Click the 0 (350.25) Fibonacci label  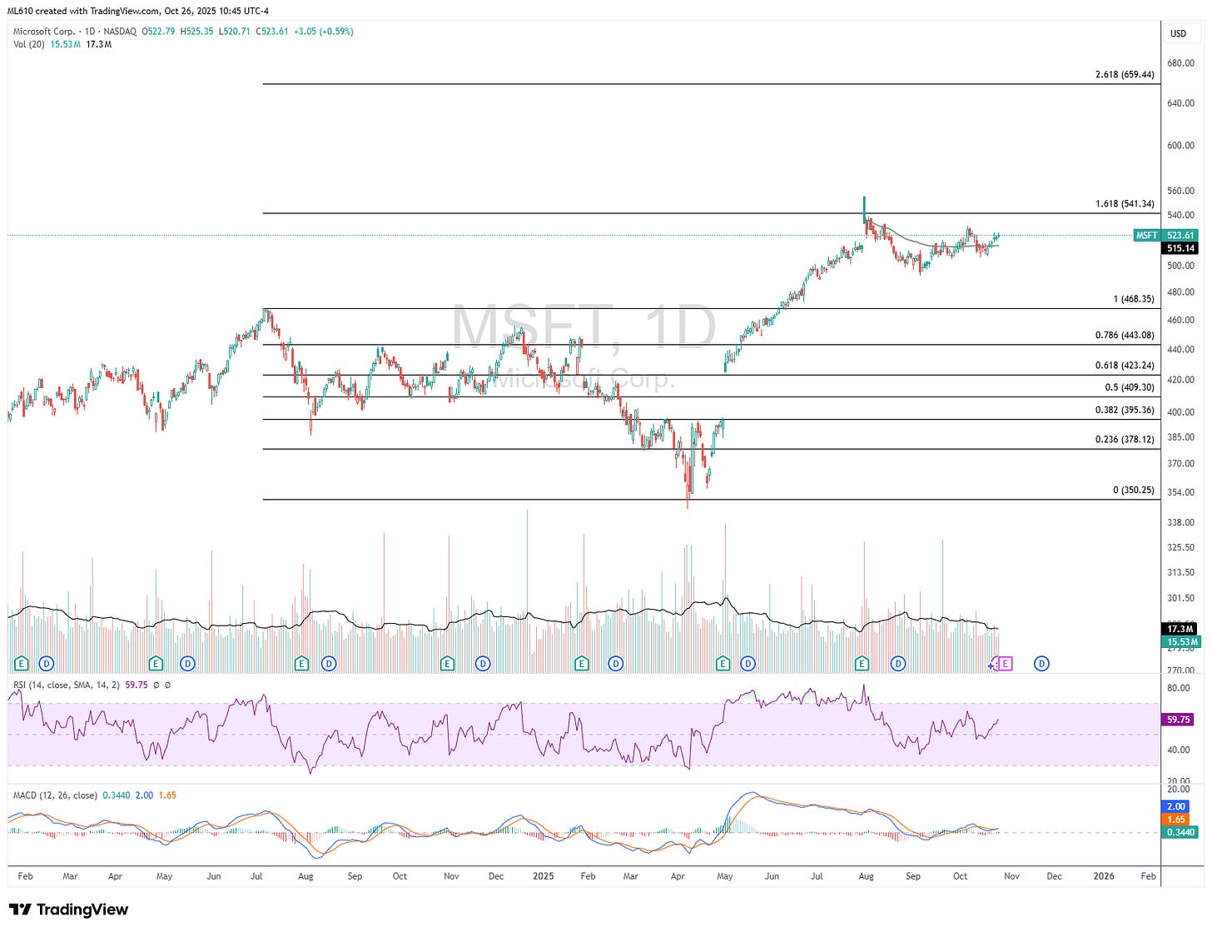(1134, 491)
